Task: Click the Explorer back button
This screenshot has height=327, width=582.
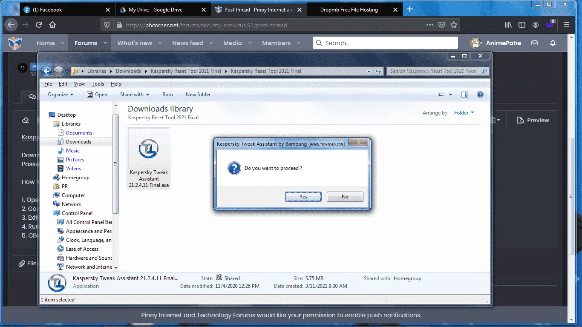Action: pyautogui.click(x=46, y=71)
